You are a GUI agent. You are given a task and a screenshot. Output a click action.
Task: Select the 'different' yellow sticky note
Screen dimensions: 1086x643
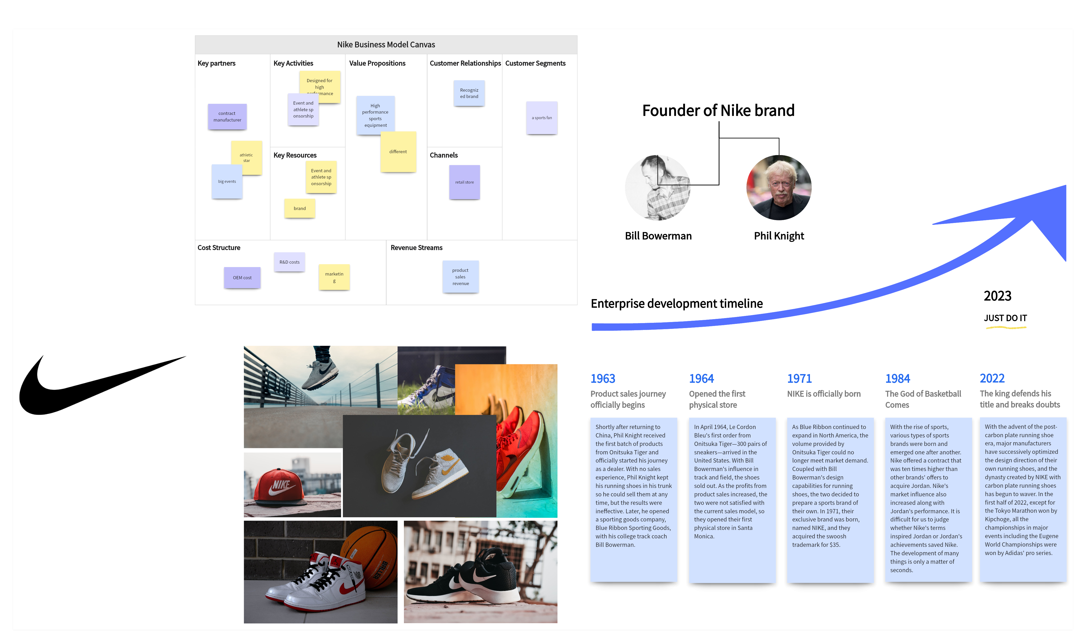398,152
